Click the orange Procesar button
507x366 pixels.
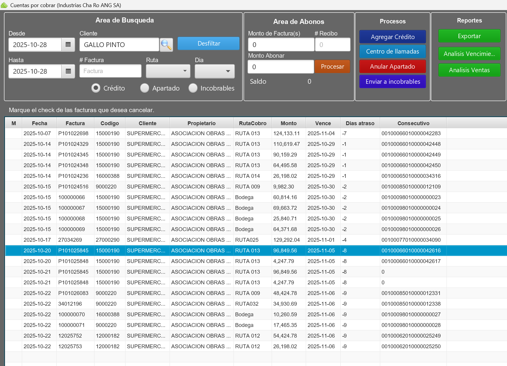pyautogui.click(x=332, y=67)
